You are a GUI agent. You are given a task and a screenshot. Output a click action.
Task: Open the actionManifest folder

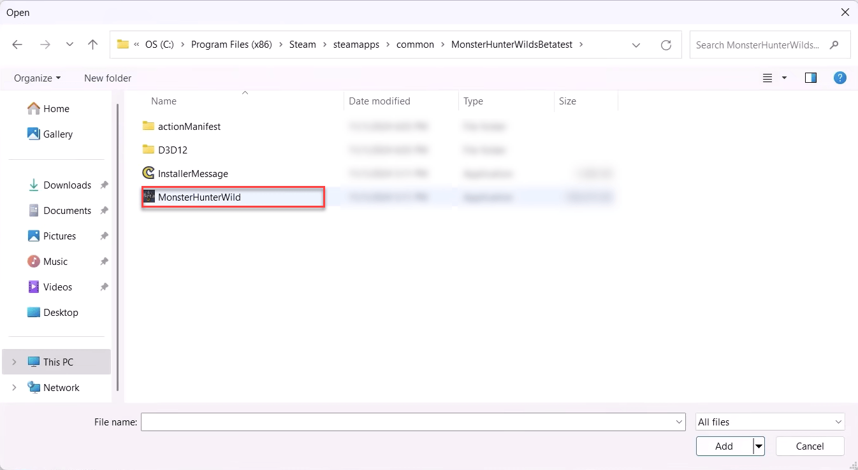coord(189,126)
